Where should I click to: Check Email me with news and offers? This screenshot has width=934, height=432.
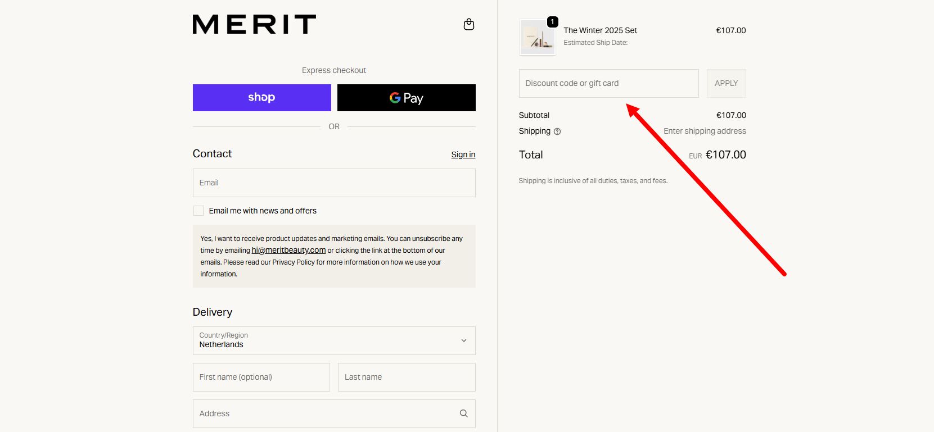click(198, 211)
